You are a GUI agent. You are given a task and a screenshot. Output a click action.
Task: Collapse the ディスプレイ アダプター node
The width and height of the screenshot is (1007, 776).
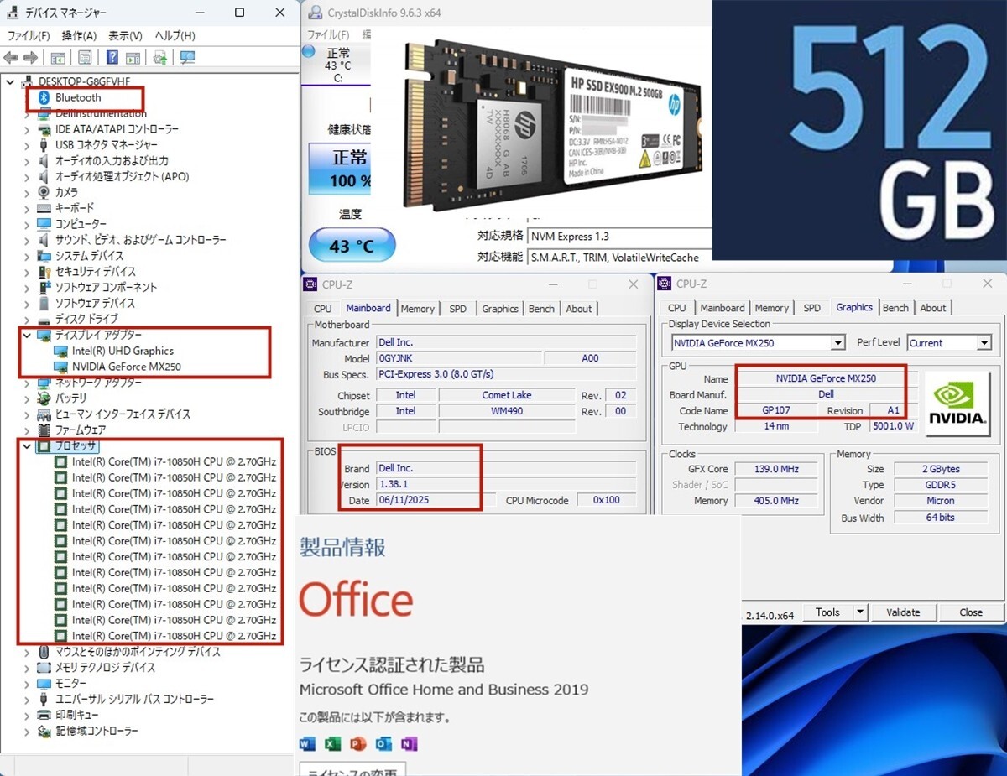(x=28, y=336)
